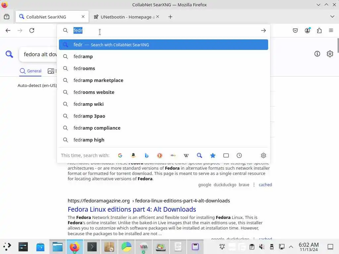Open the Auto-detect (en-US) language dropdown
Image resolution: width=339 pixels, height=254 pixels.
[x=37, y=86]
